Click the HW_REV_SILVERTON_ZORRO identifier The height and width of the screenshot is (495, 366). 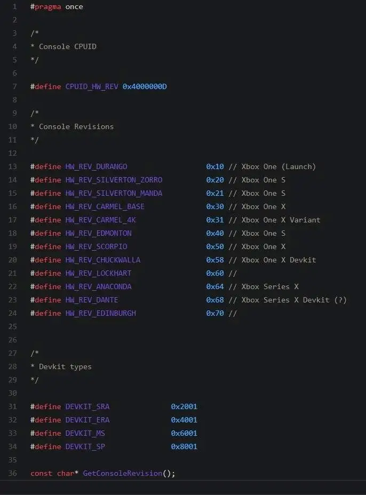click(x=114, y=180)
